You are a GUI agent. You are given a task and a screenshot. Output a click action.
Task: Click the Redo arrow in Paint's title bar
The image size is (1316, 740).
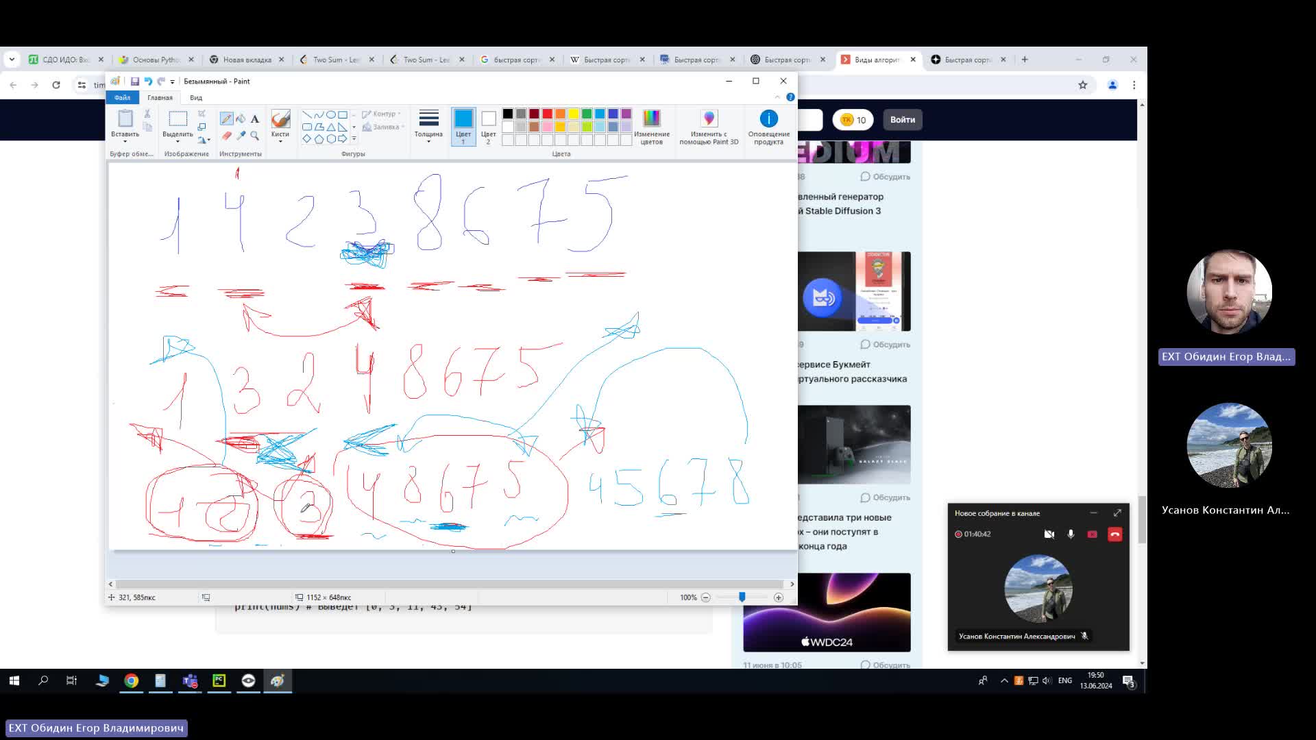pyautogui.click(x=160, y=81)
